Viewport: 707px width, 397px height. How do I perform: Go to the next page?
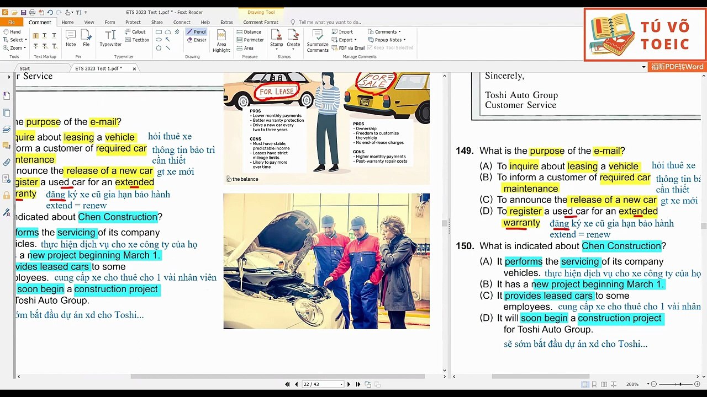[349, 384]
